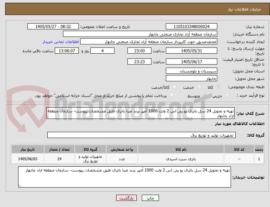Viewport: 270px width, 207px height.
Task: Click the اطلاعات کالاهای مورد نیاز section heading
Action: [240, 124]
